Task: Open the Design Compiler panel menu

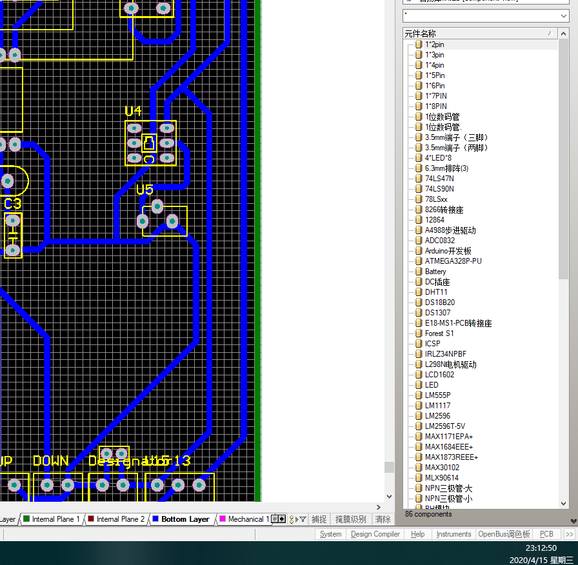Action: click(375, 534)
